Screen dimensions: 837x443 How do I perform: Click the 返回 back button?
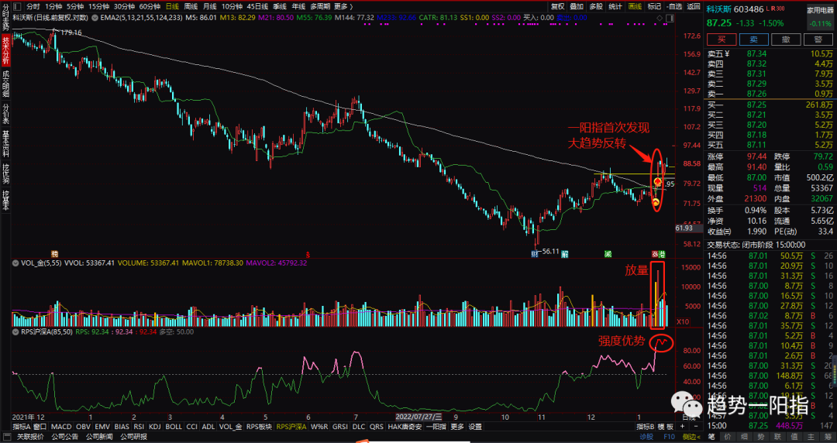[694, 6]
